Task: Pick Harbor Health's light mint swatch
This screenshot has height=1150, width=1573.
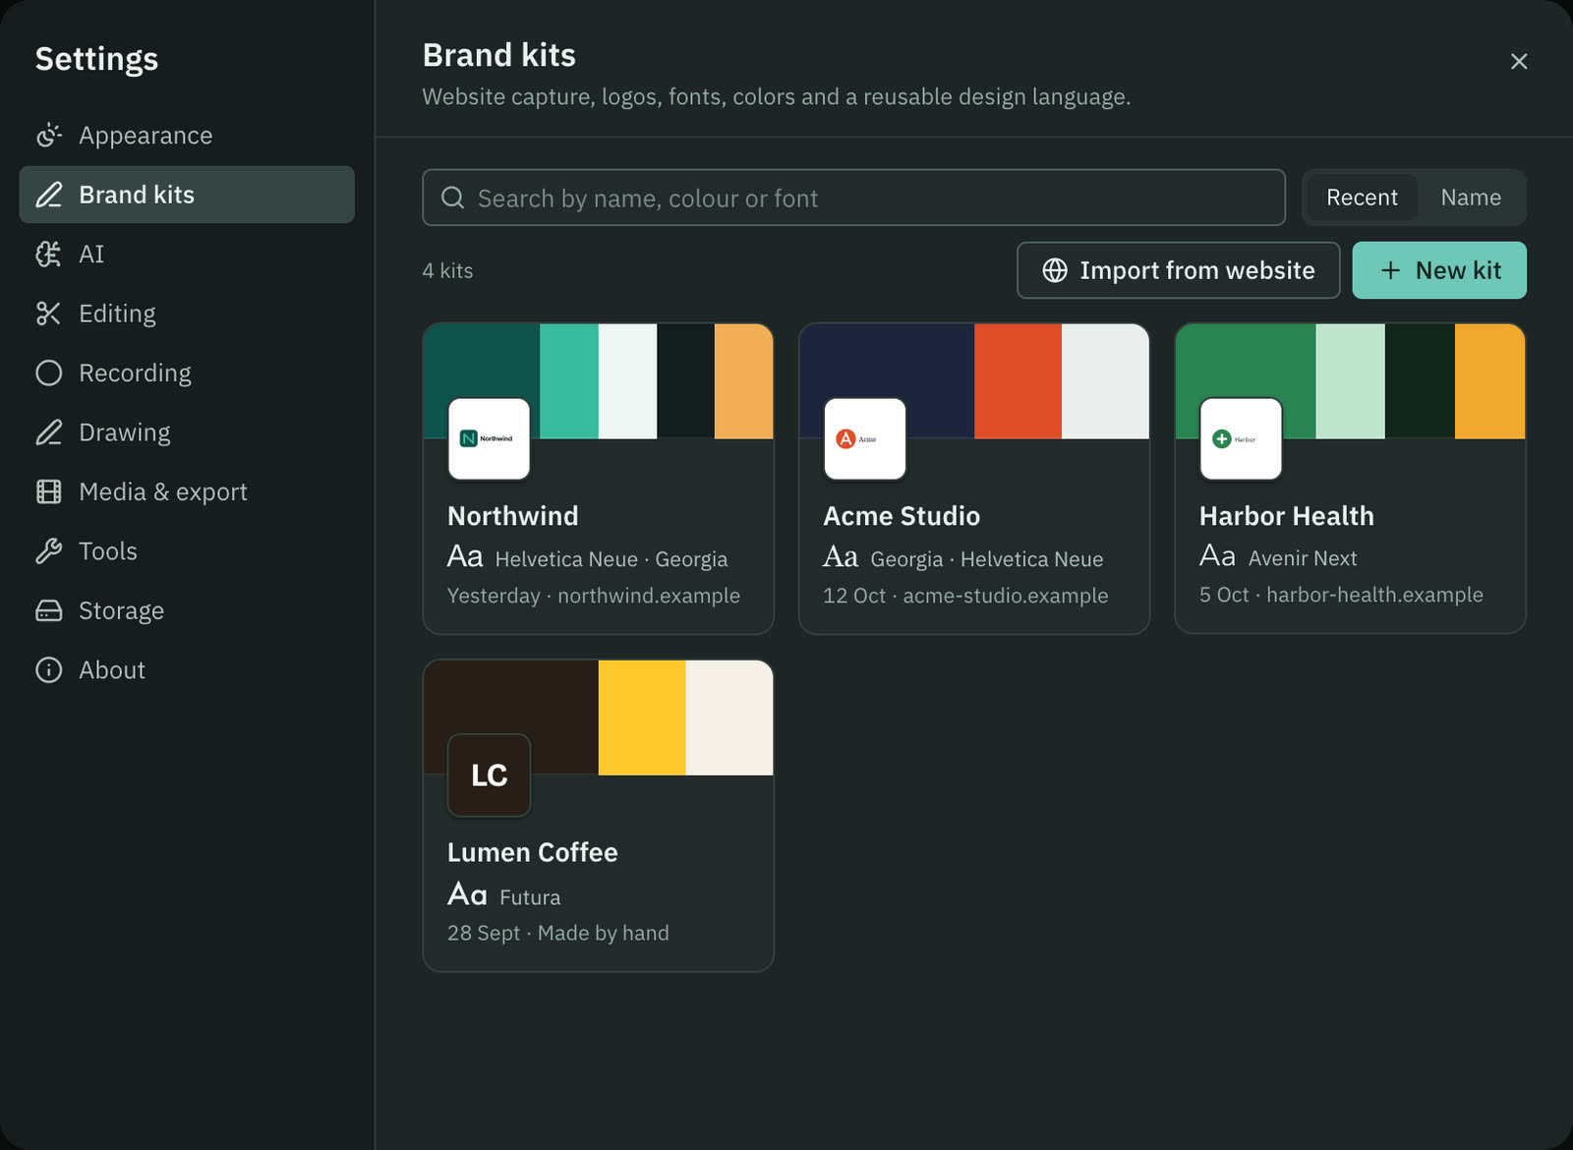Action: click(1350, 381)
